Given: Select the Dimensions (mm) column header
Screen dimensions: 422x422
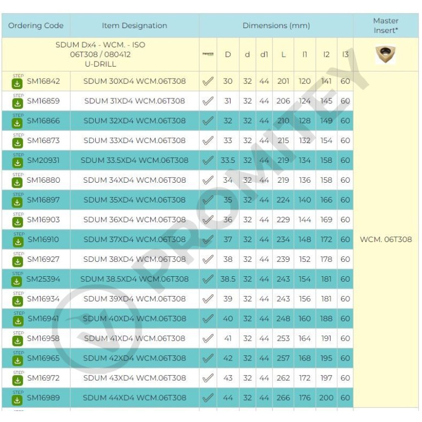Looking at the screenshot, I should click(x=276, y=25).
